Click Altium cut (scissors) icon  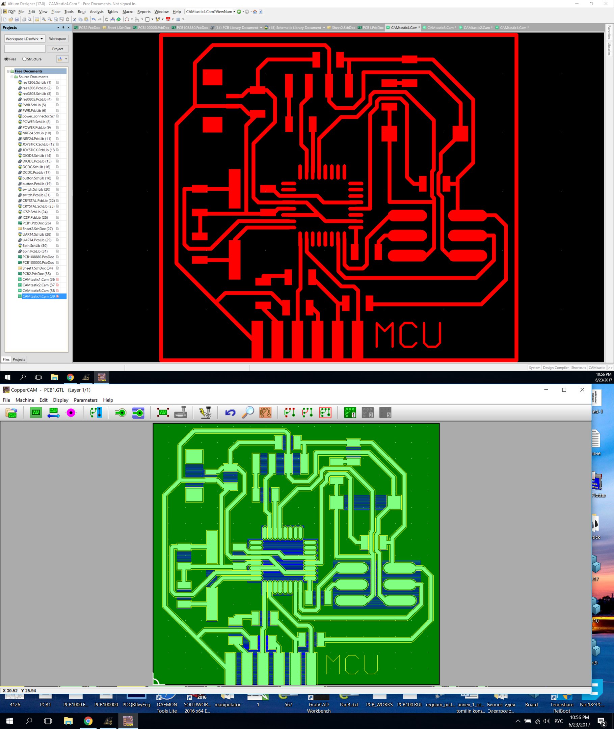coord(75,20)
